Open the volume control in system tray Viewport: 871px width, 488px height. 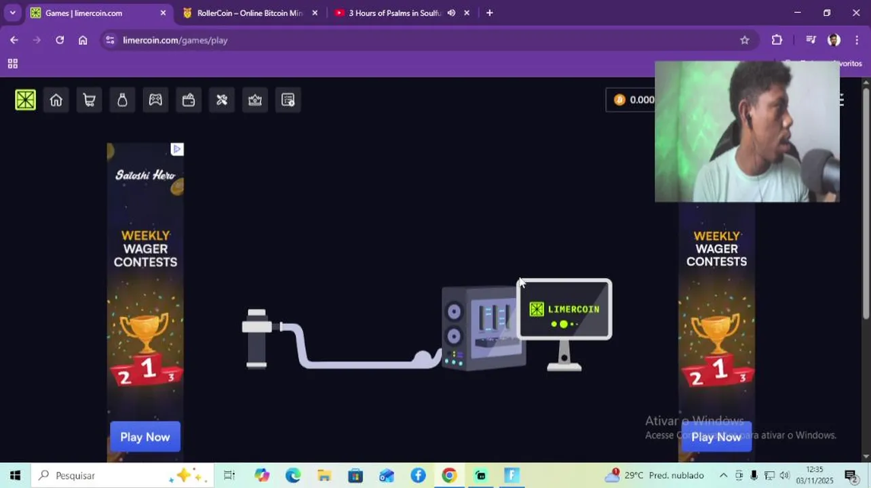click(x=785, y=475)
